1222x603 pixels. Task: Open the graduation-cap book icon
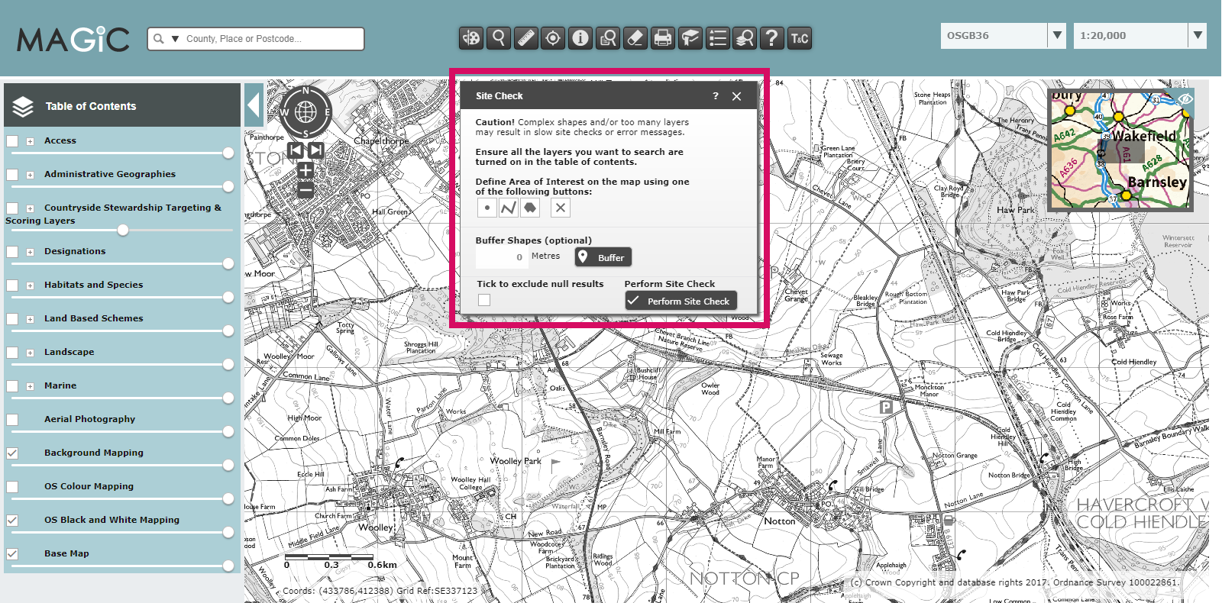690,37
